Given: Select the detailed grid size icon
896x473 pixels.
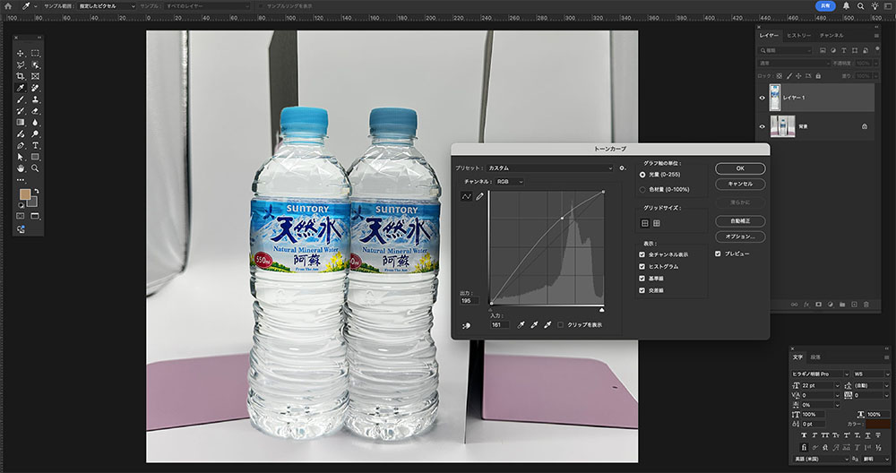Looking at the screenshot, I should (x=657, y=223).
